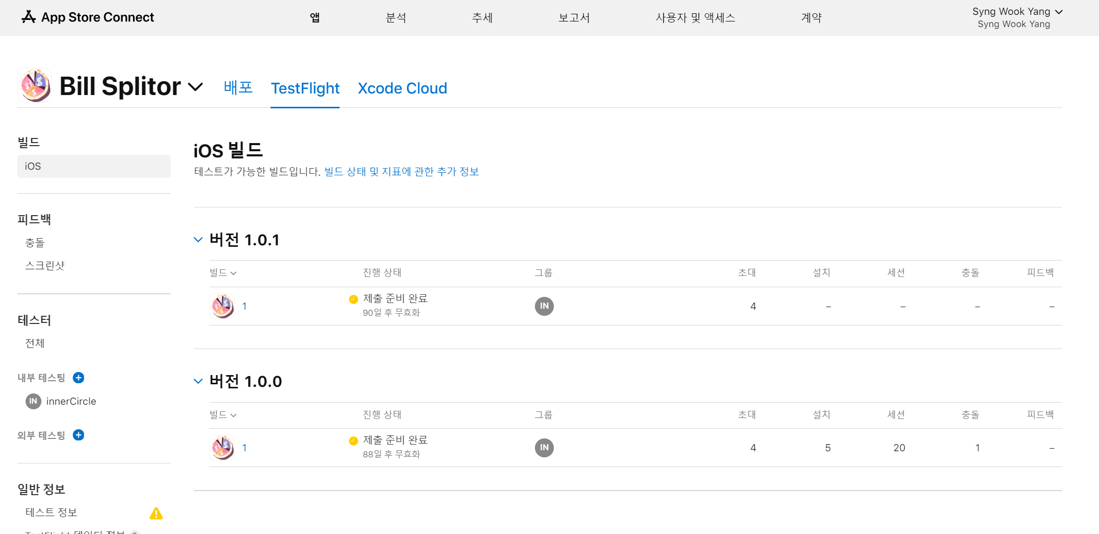Open the 계약 top navigation item
The height and width of the screenshot is (534, 1099).
(x=811, y=18)
